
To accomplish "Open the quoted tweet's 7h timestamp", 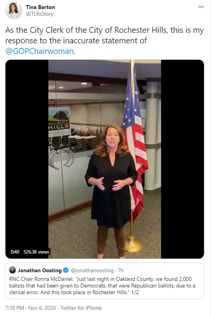I will [121, 270].
